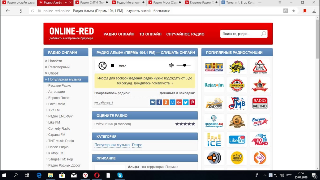320x180 pixels.
Task: Share the radio on Facebook
Action: tap(159, 102)
